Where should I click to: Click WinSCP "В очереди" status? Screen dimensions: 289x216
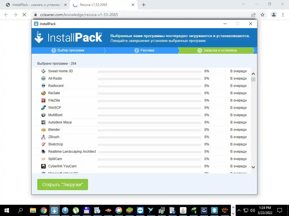pos(238,108)
